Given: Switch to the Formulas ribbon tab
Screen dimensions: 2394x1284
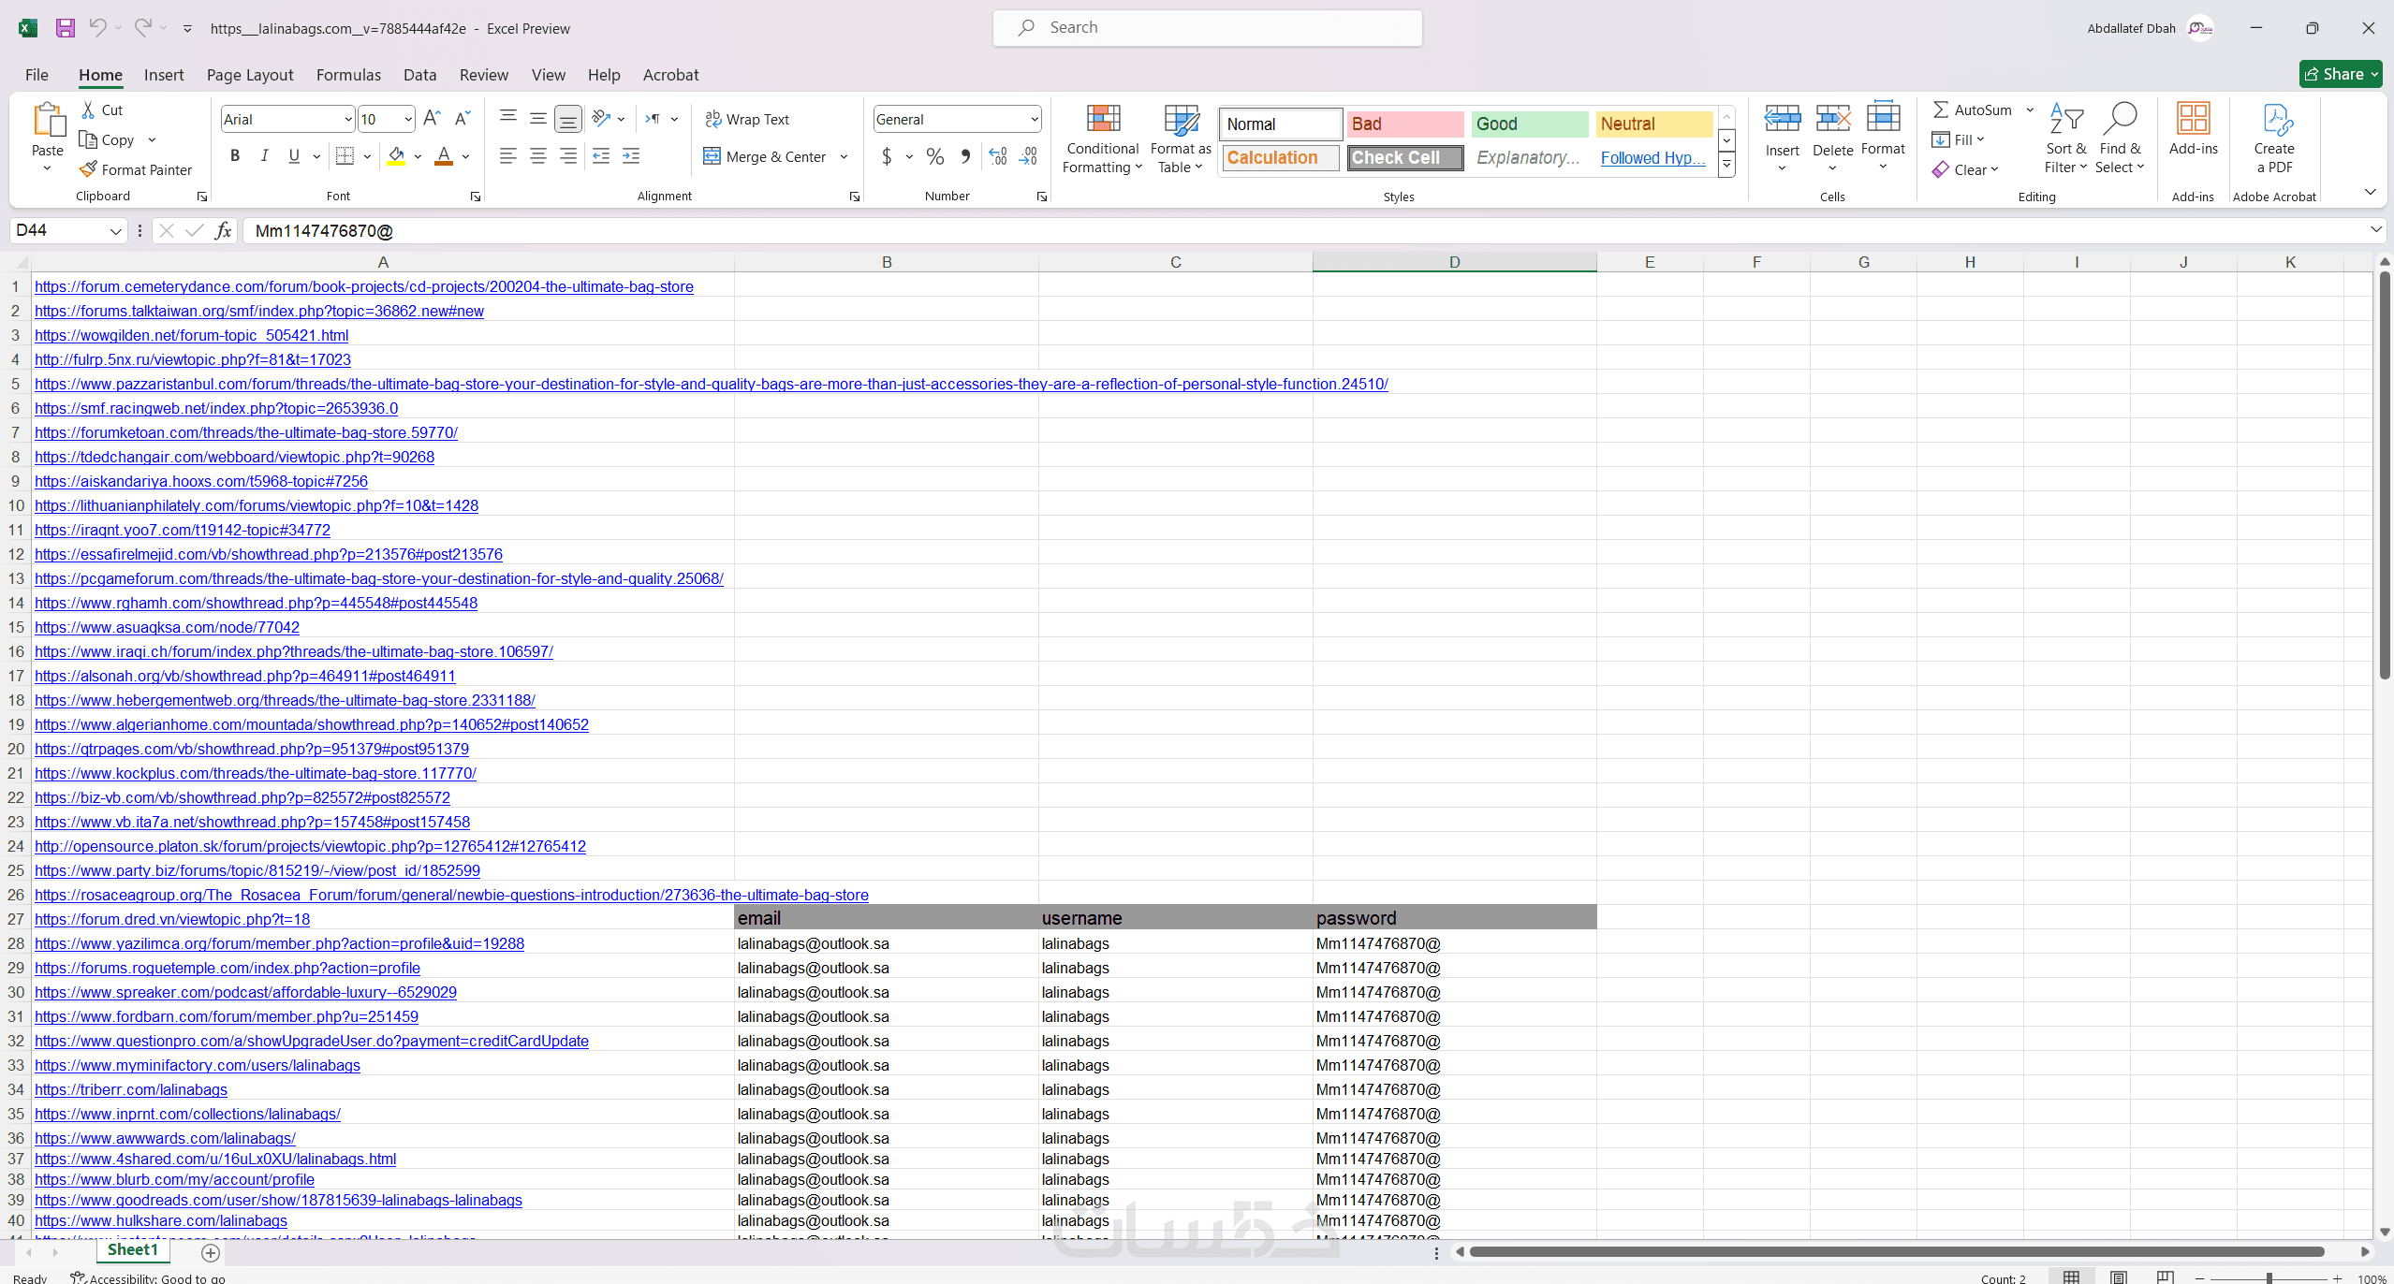Looking at the screenshot, I should click(348, 75).
